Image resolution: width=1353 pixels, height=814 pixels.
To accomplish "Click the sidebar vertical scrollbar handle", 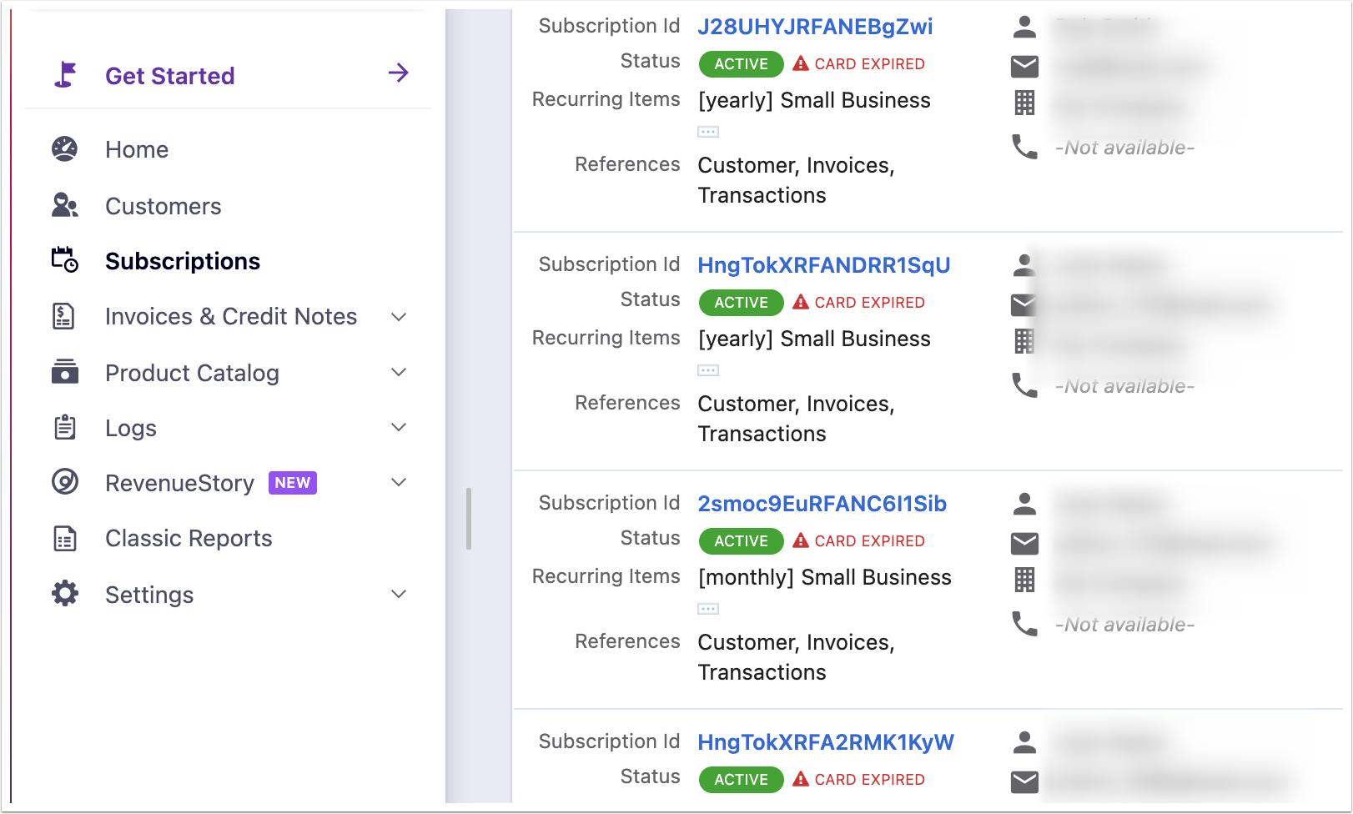I will tap(469, 519).
